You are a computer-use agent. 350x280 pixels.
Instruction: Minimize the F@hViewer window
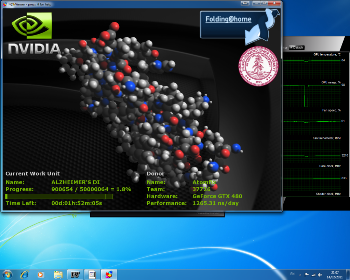[x=257, y=3]
